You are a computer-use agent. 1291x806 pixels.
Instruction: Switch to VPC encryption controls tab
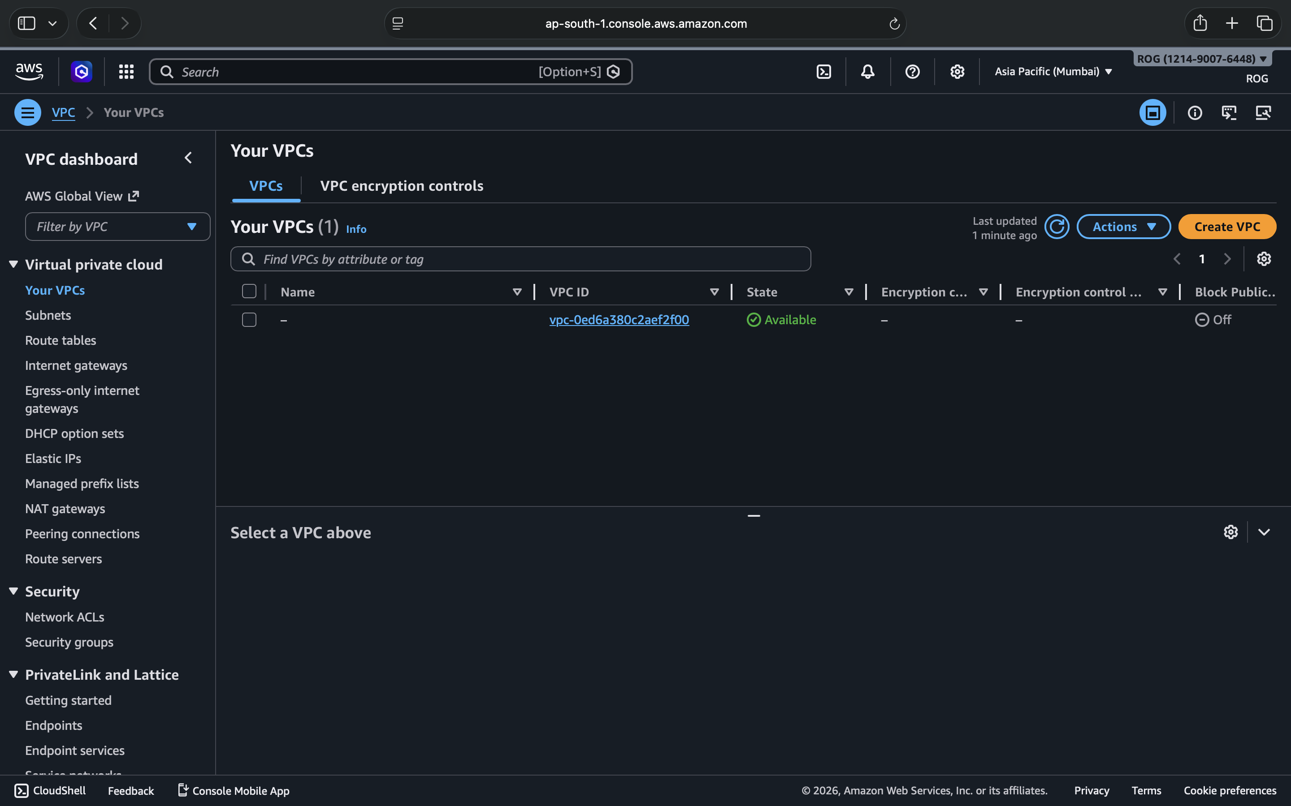pyautogui.click(x=401, y=186)
